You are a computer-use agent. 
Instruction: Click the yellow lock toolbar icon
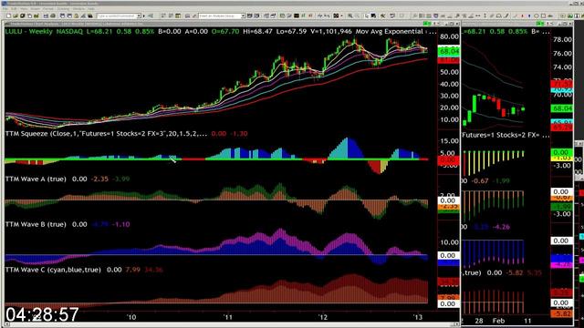[x=76, y=16]
